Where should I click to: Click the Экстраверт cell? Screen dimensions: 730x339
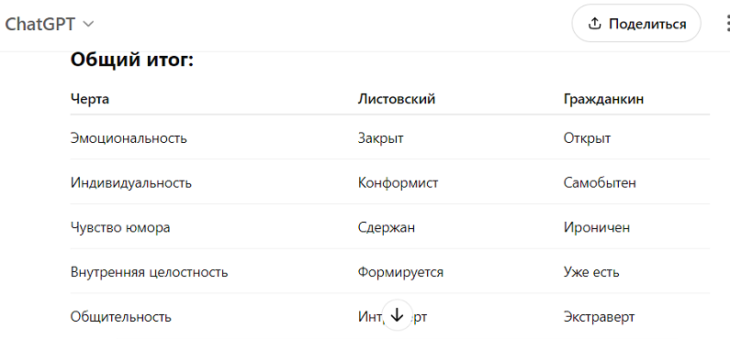599,317
